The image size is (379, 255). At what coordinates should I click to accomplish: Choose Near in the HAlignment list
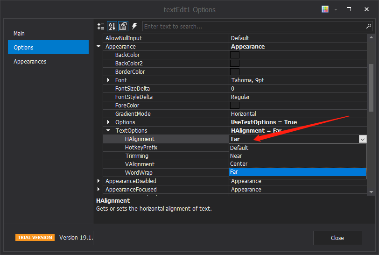tap(236, 156)
